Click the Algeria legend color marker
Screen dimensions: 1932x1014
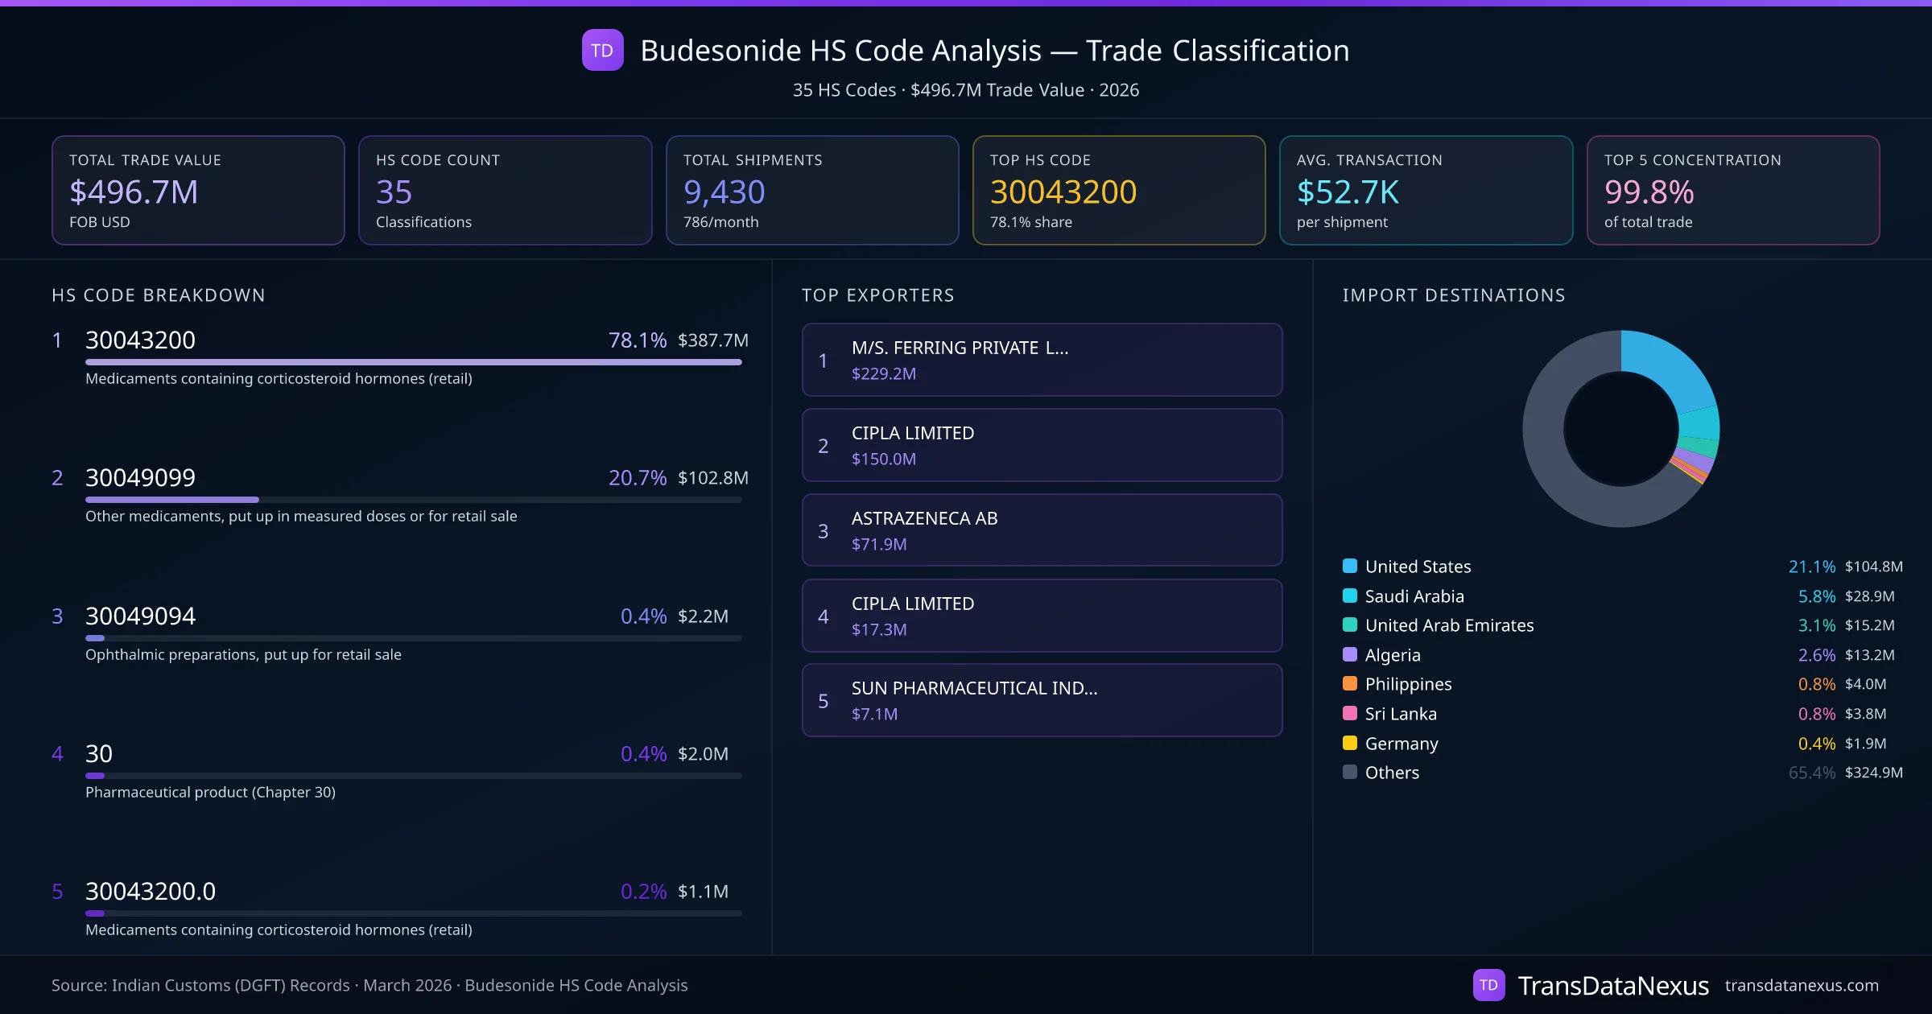click(1350, 654)
